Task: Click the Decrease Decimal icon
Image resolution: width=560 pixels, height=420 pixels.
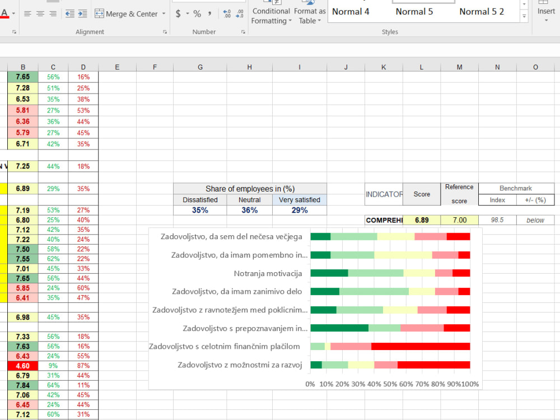Action: click(240, 12)
